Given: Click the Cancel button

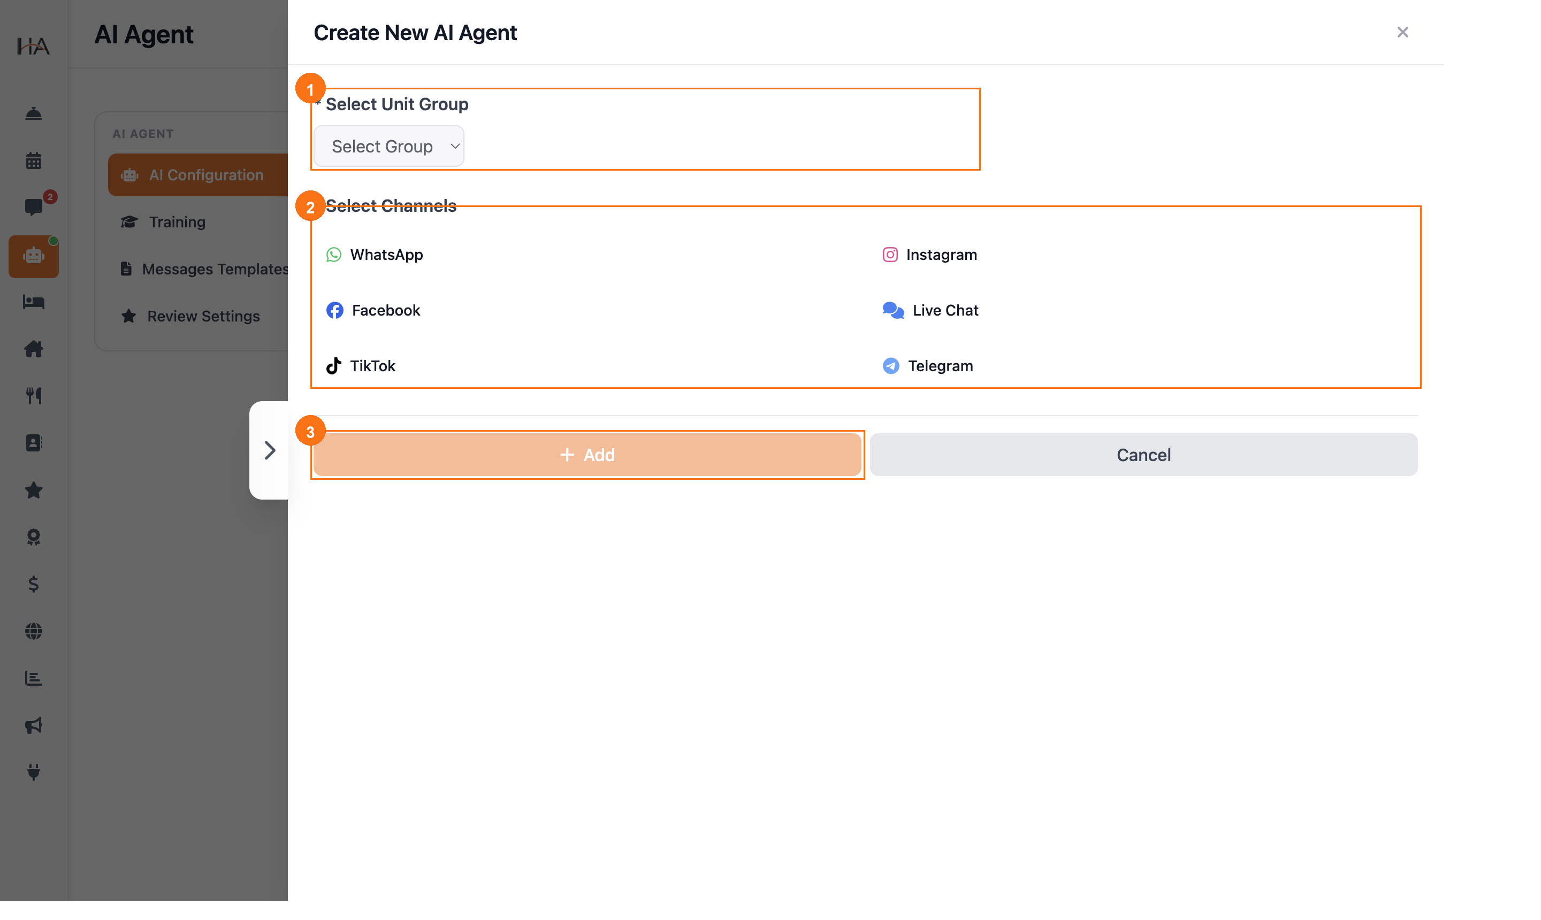Looking at the screenshot, I should coord(1143,455).
